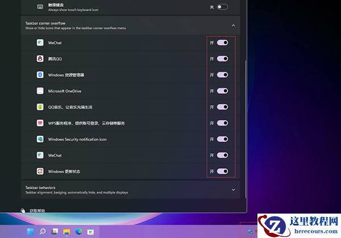This screenshot has height=238, width=341.
Task: Click the 获取帮助 help icon
Action: point(23,210)
